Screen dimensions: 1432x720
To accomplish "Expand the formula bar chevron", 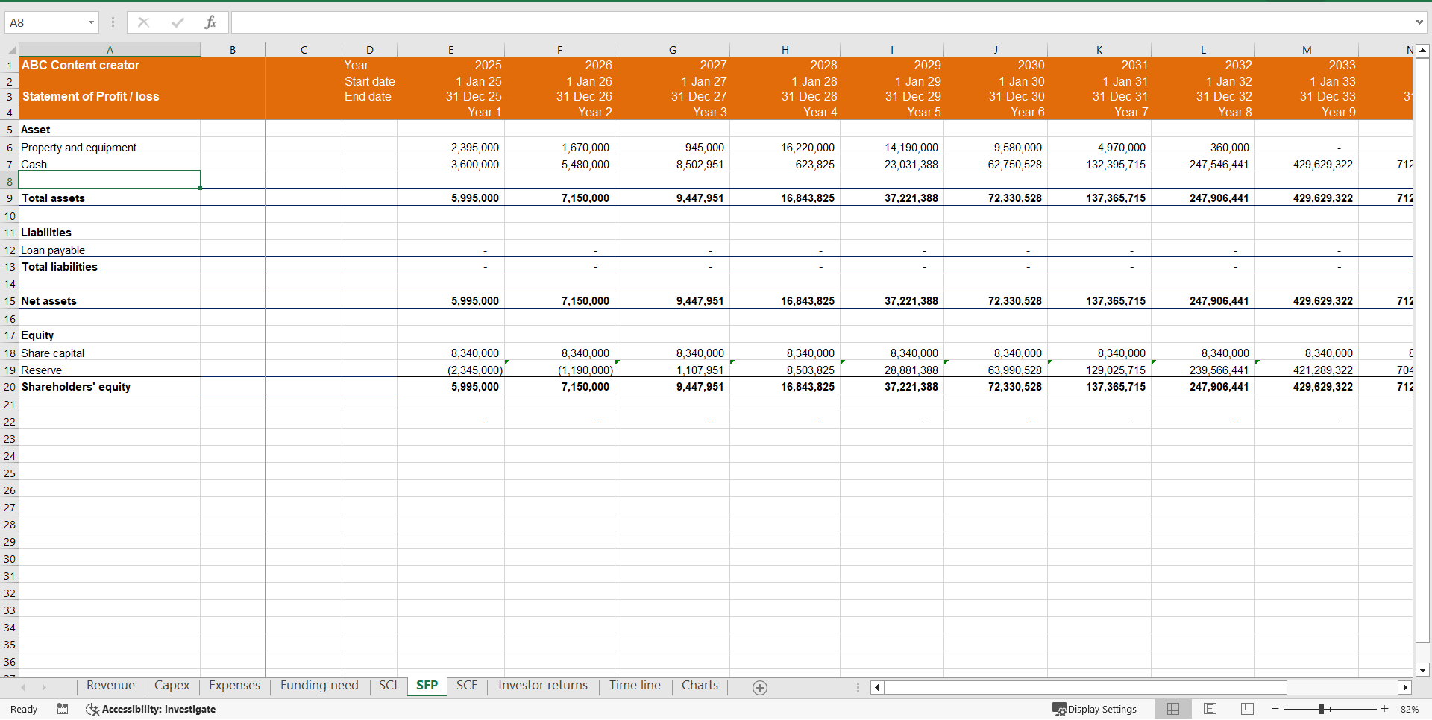I will click(1419, 22).
